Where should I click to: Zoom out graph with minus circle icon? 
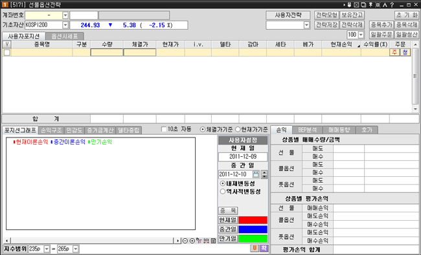185,241
